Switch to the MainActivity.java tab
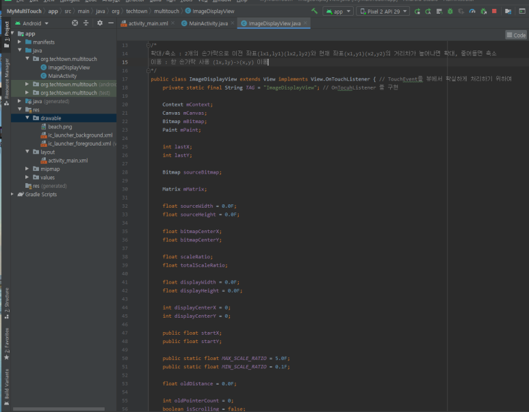Image resolution: width=529 pixels, height=412 pixels. [208, 23]
